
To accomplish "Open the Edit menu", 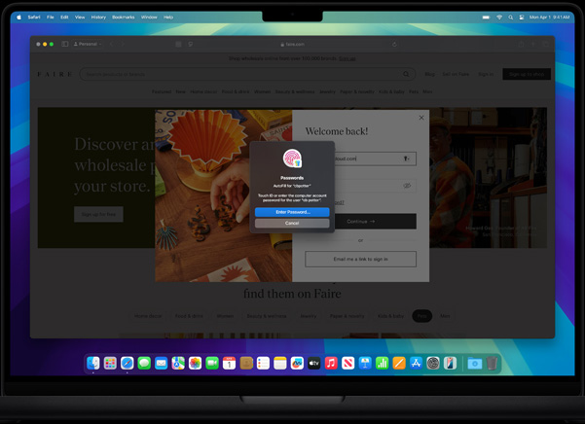I will tap(64, 18).
